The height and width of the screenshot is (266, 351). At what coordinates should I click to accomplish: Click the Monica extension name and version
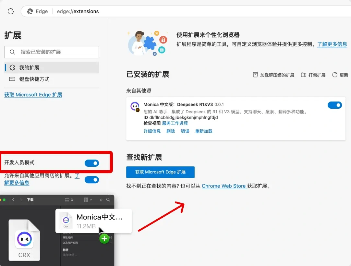click(184, 104)
